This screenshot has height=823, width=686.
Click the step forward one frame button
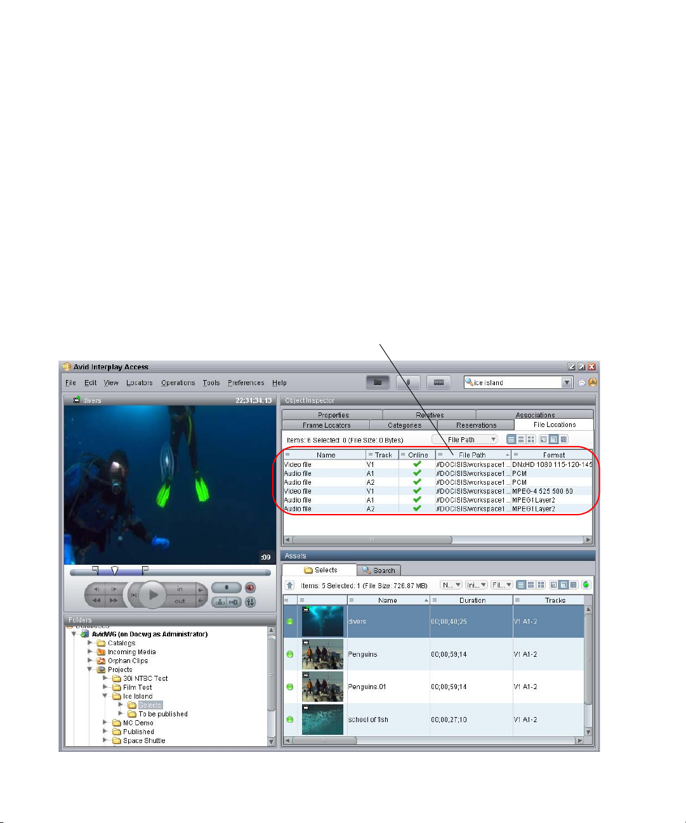[114, 589]
